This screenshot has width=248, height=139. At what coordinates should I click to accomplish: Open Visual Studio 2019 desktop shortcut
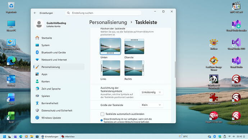(236, 44)
